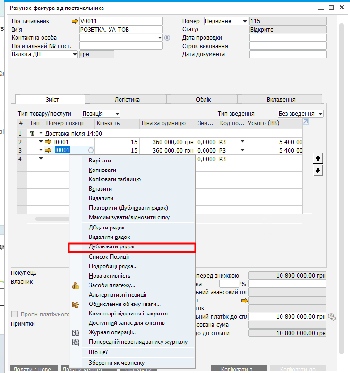Move row down with the down arrow button
The height and width of the screenshot is (373, 350).
(x=318, y=170)
